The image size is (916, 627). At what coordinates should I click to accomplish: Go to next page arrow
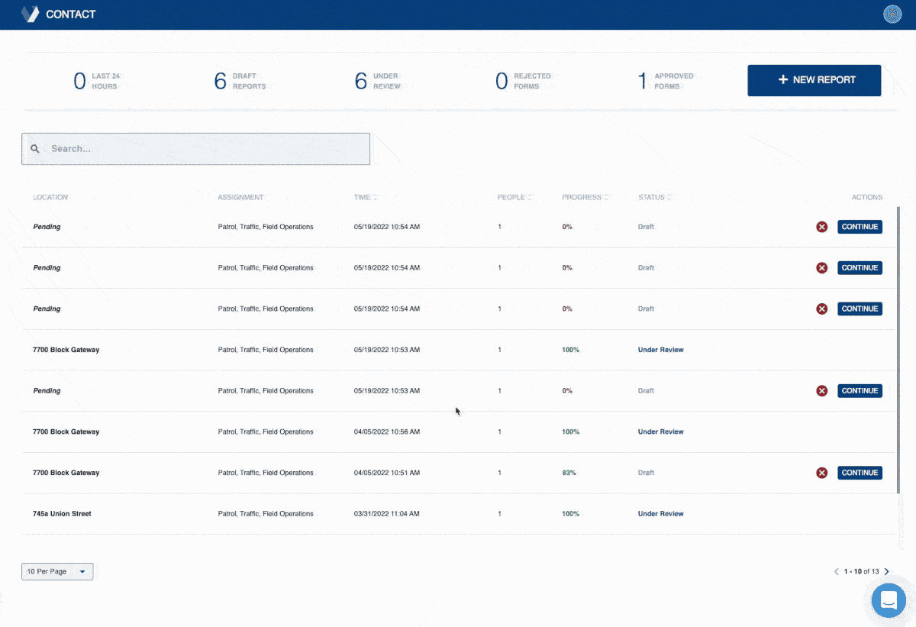coord(886,571)
